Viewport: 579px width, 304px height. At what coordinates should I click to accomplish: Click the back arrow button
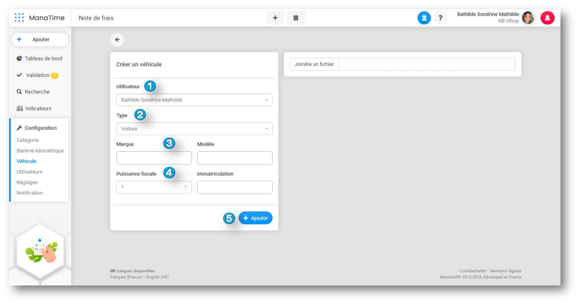click(117, 40)
